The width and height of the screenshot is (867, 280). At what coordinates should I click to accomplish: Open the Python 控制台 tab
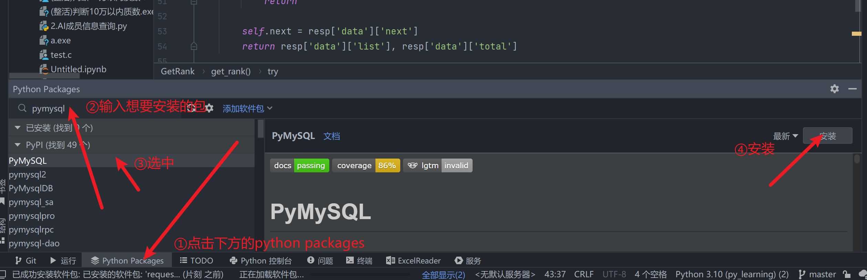pyautogui.click(x=261, y=260)
